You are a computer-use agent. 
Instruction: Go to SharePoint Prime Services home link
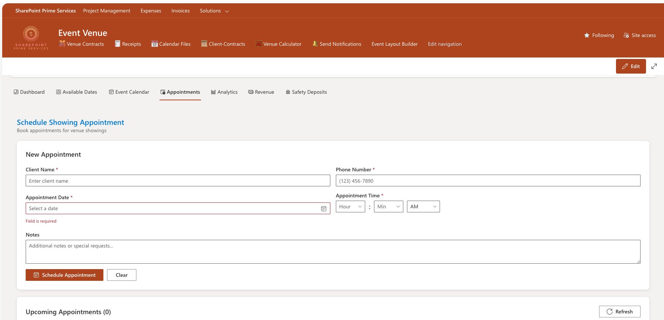(x=45, y=11)
